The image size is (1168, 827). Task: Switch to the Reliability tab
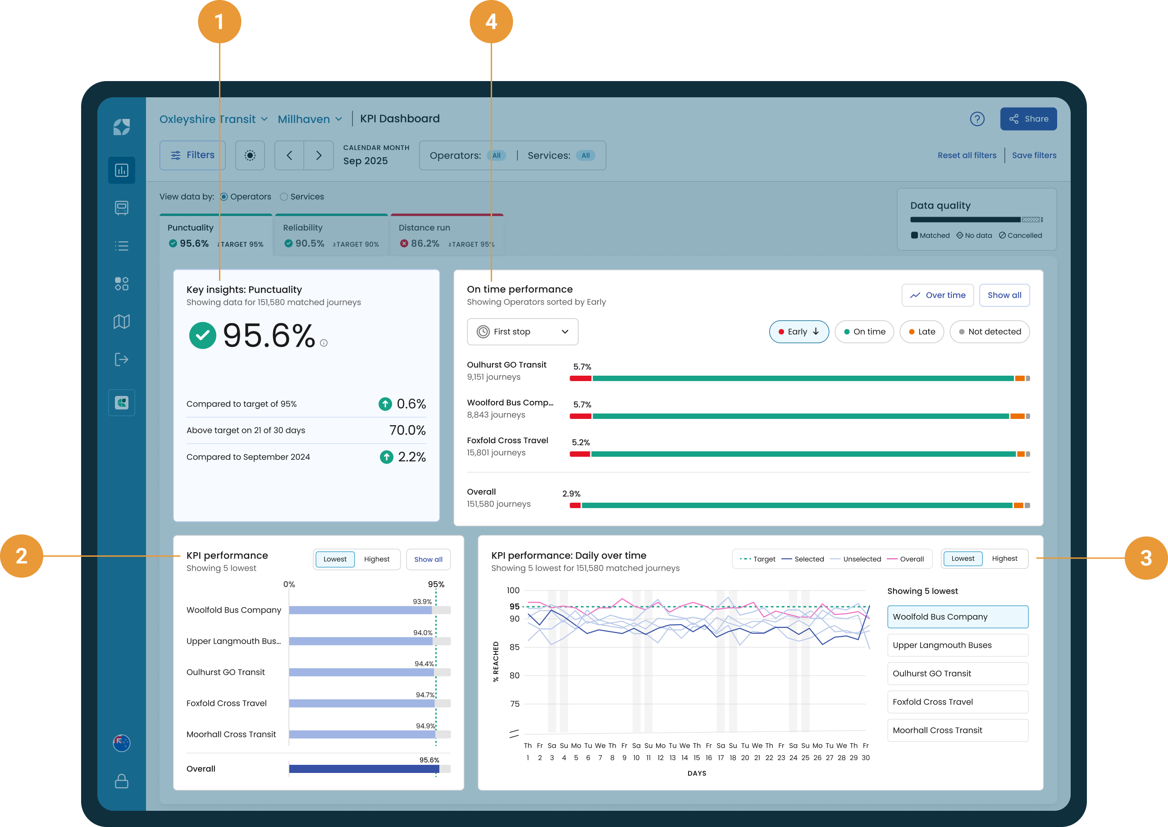pyautogui.click(x=331, y=235)
